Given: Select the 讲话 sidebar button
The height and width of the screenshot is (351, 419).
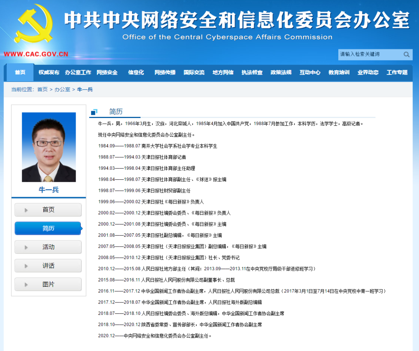Looking at the screenshot, I should point(48,266).
